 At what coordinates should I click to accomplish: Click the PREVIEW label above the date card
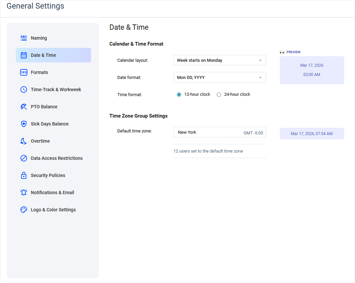(x=293, y=52)
